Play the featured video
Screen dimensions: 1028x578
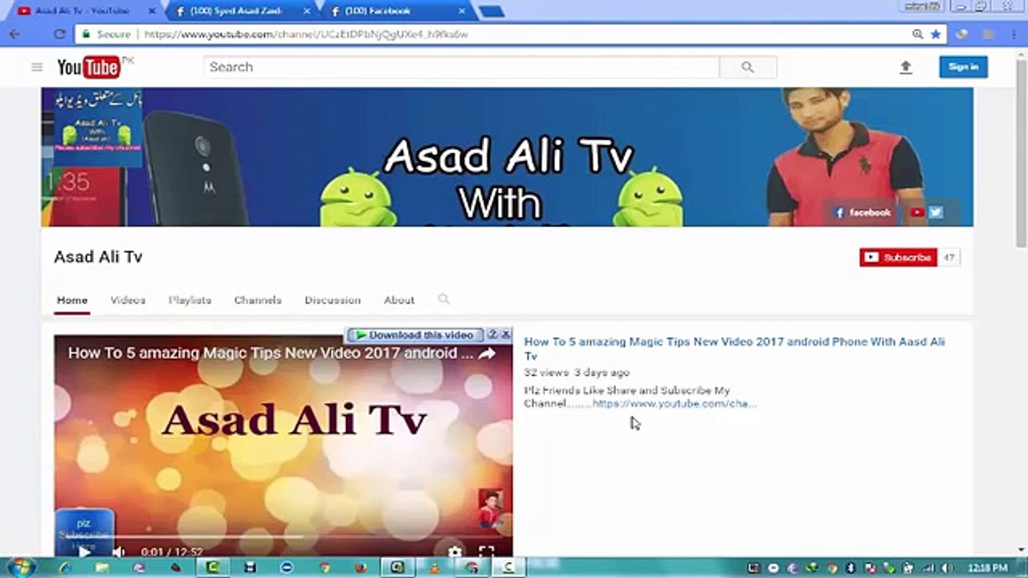(84, 552)
